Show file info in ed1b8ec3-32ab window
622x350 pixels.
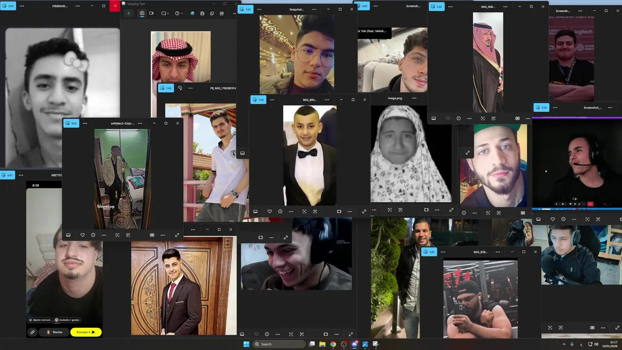click(x=93, y=235)
